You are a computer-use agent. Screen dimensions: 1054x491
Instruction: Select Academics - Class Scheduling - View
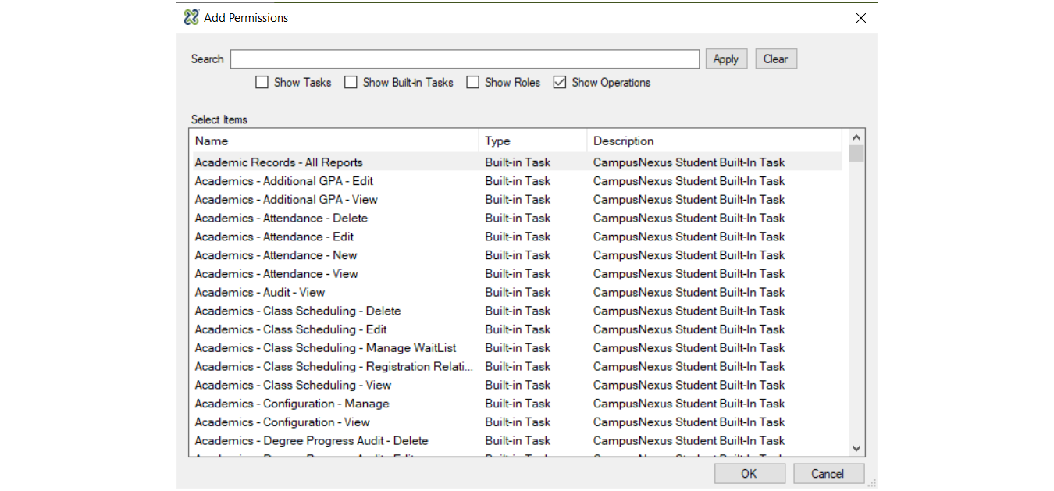(516, 385)
